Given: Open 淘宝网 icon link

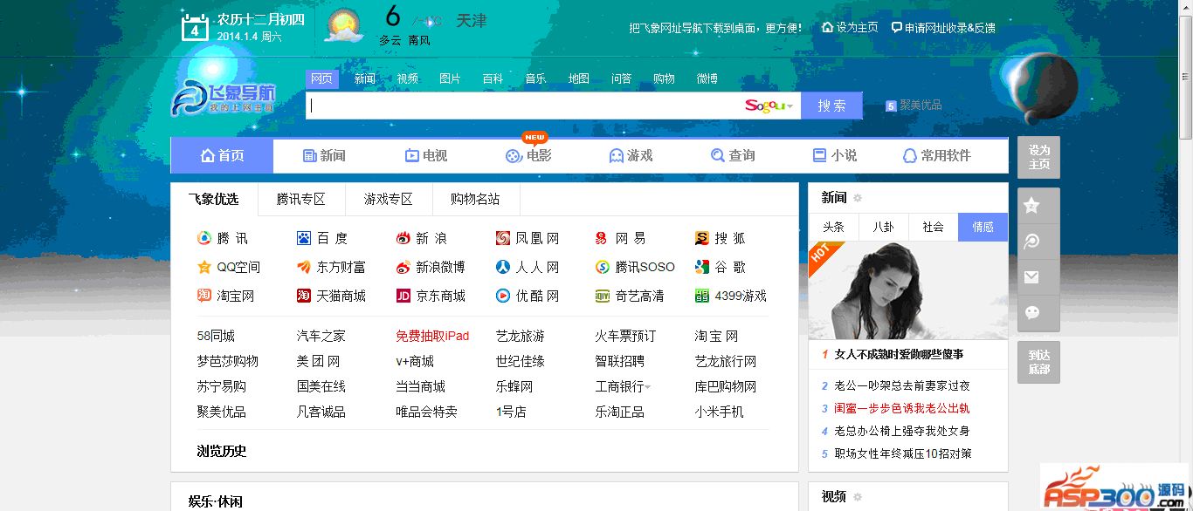Looking at the screenshot, I should (x=203, y=296).
